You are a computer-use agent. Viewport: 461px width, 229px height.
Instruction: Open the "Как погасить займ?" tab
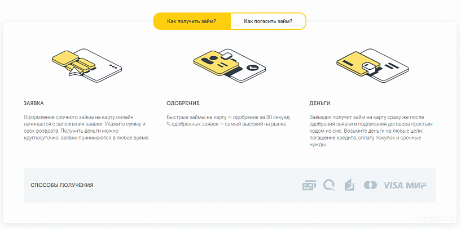tap(268, 21)
